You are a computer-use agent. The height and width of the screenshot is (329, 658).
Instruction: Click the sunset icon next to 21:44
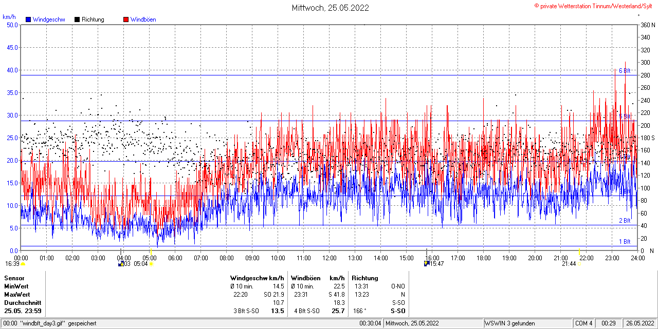579,264
